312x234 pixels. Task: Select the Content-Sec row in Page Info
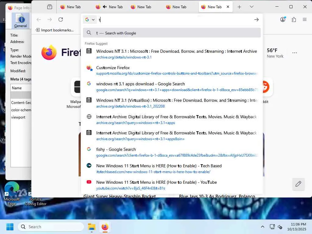coord(21,102)
